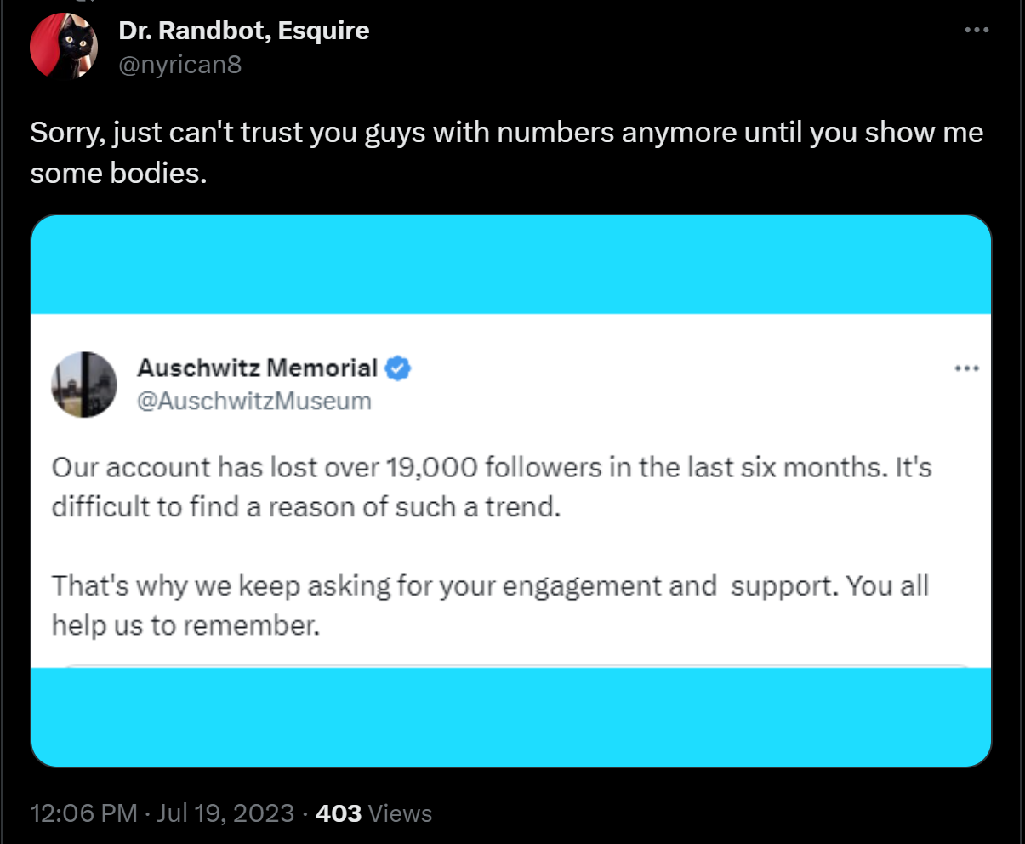Viewport: 1025px width, 844px height.
Task: Visit the @nyrican8 handle link
Action: (179, 64)
